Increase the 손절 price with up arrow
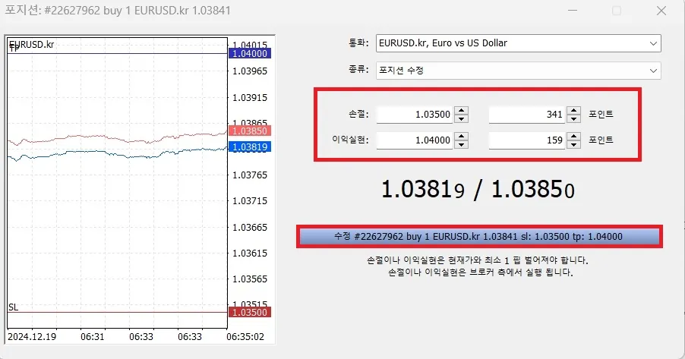685x359 pixels. coord(461,111)
